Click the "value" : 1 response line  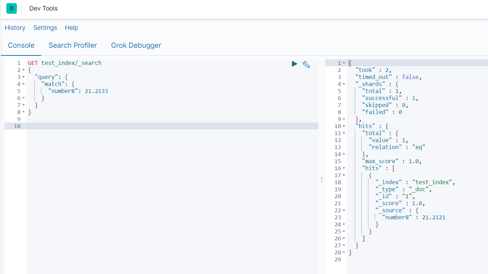point(388,140)
